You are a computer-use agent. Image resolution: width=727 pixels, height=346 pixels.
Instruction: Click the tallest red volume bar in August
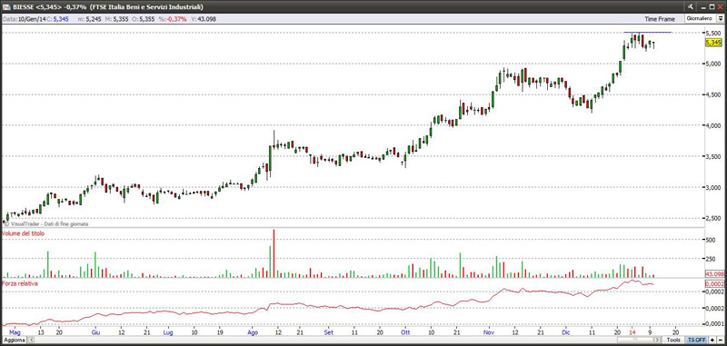[x=274, y=253]
